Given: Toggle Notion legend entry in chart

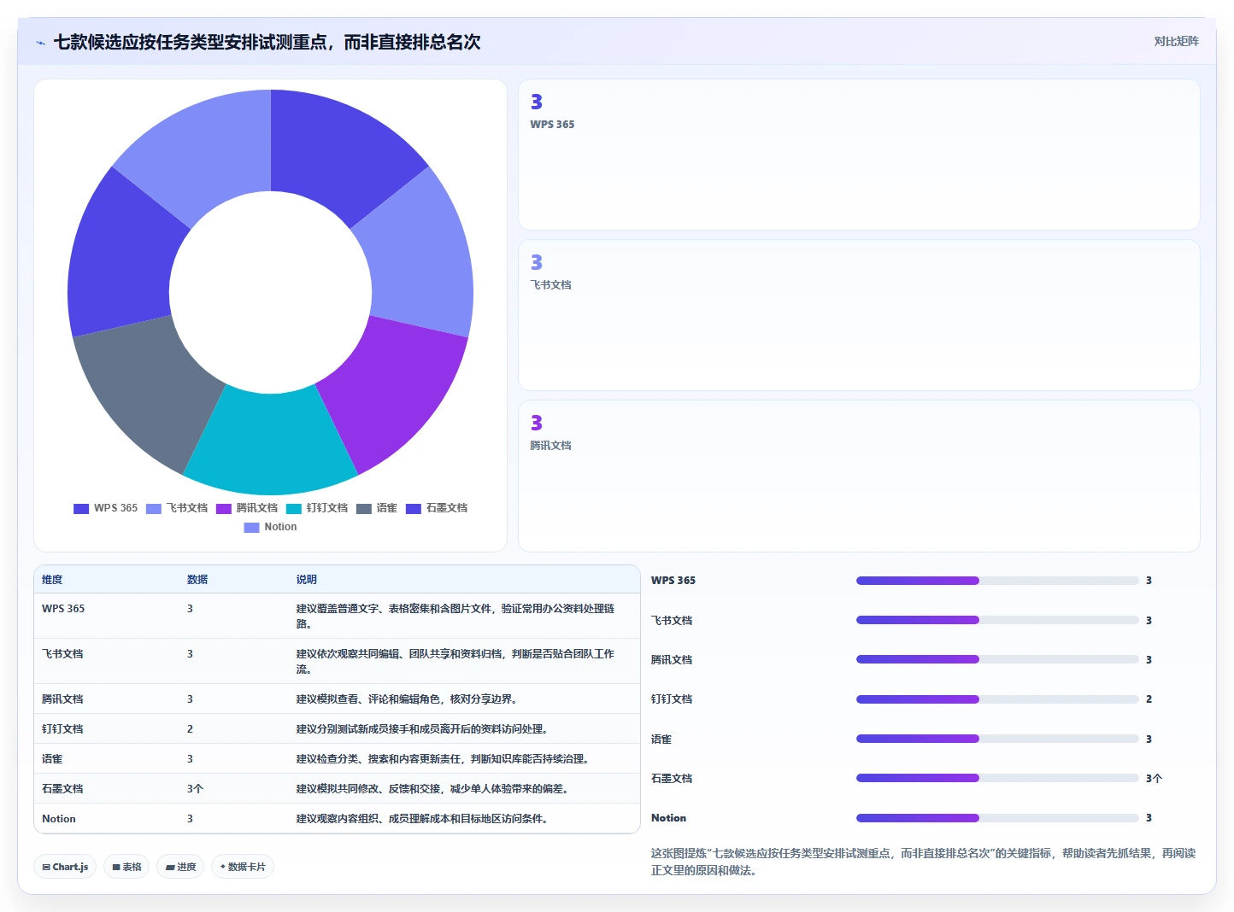Looking at the screenshot, I should pos(270,527).
